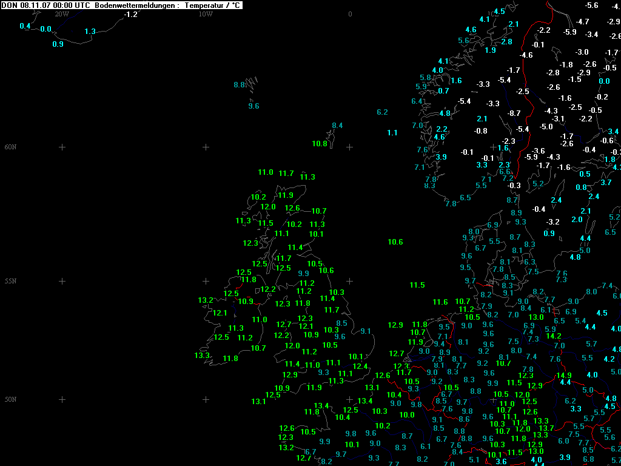
Task: Select the 10W longitude label
Action: (206, 14)
